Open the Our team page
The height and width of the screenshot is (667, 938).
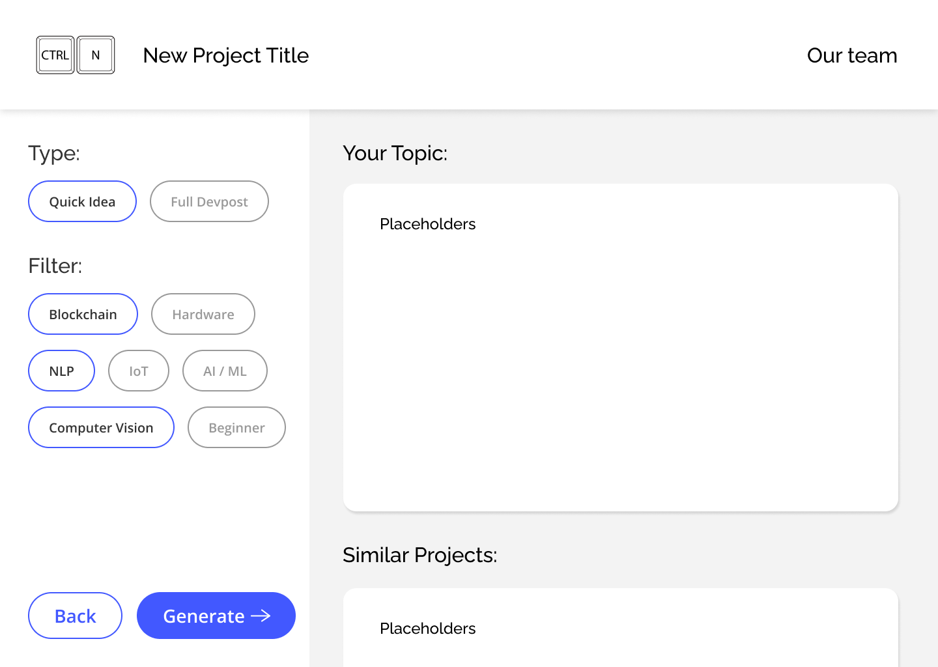point(851,55)
